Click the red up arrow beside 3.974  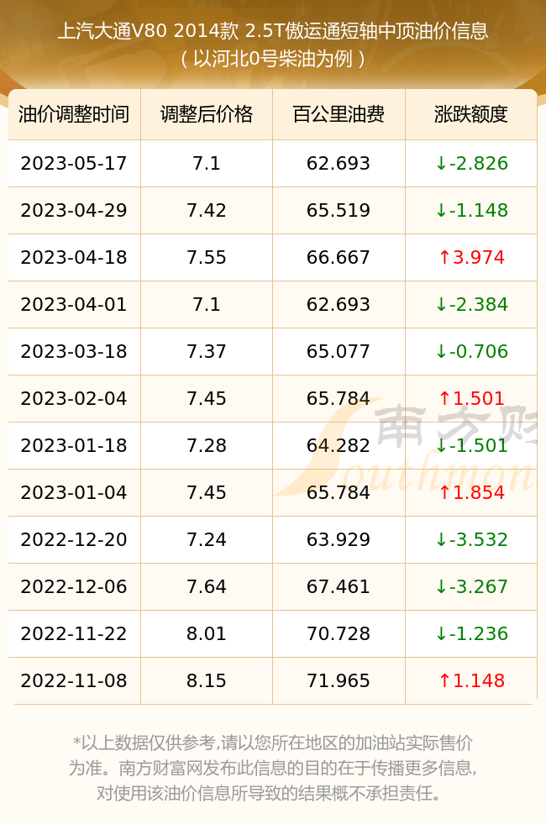444,257
